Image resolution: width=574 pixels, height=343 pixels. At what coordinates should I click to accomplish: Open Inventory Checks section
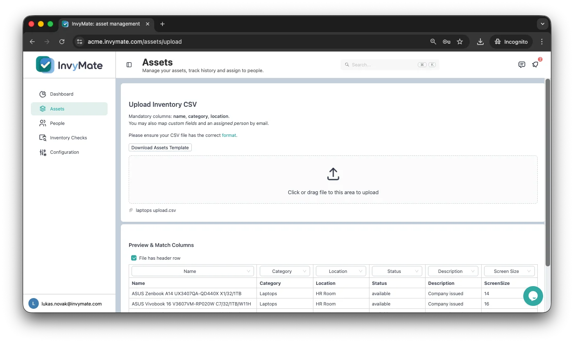click(69, 138)
